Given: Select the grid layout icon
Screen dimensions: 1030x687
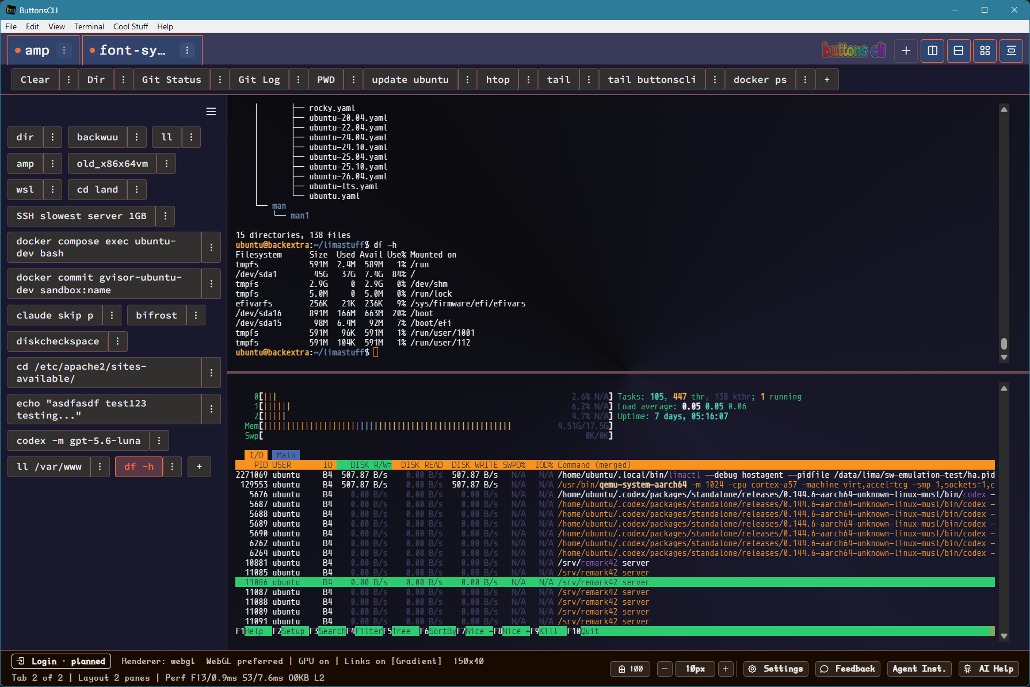Looking at the screenshot, I should click(x=985, y=51).
